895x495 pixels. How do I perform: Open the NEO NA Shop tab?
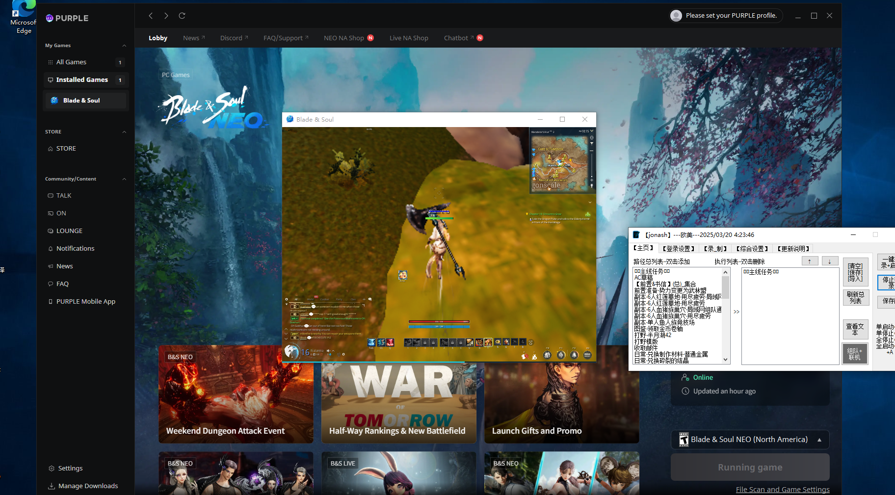344,38
